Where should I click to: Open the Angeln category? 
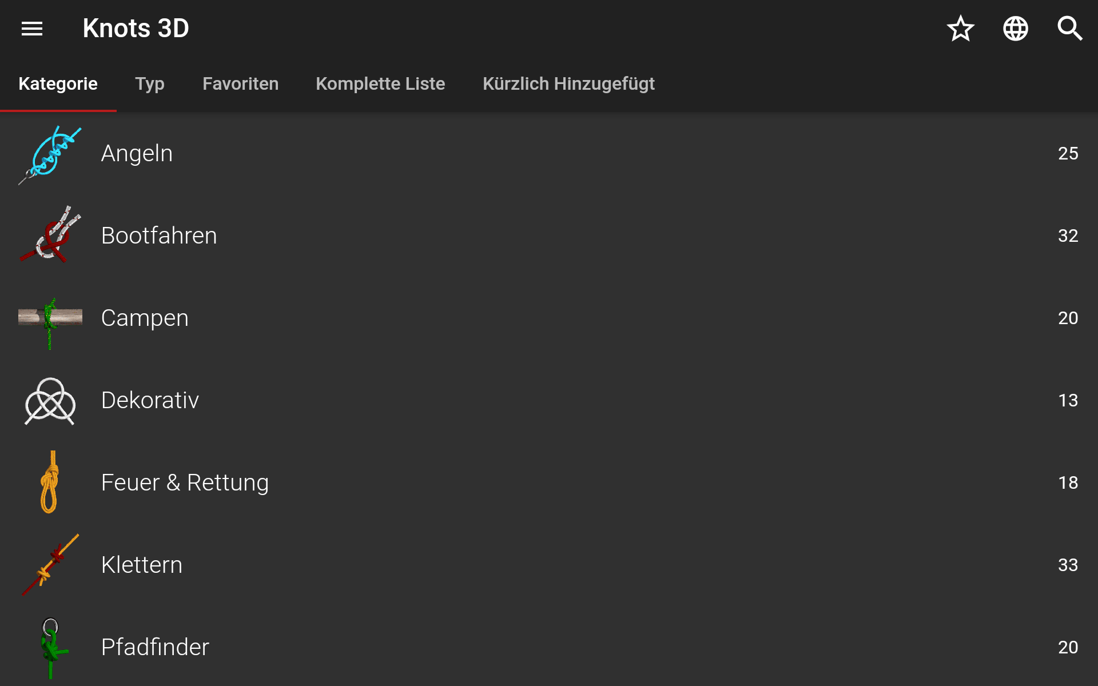pyautogui.click(x=549, y=153)
